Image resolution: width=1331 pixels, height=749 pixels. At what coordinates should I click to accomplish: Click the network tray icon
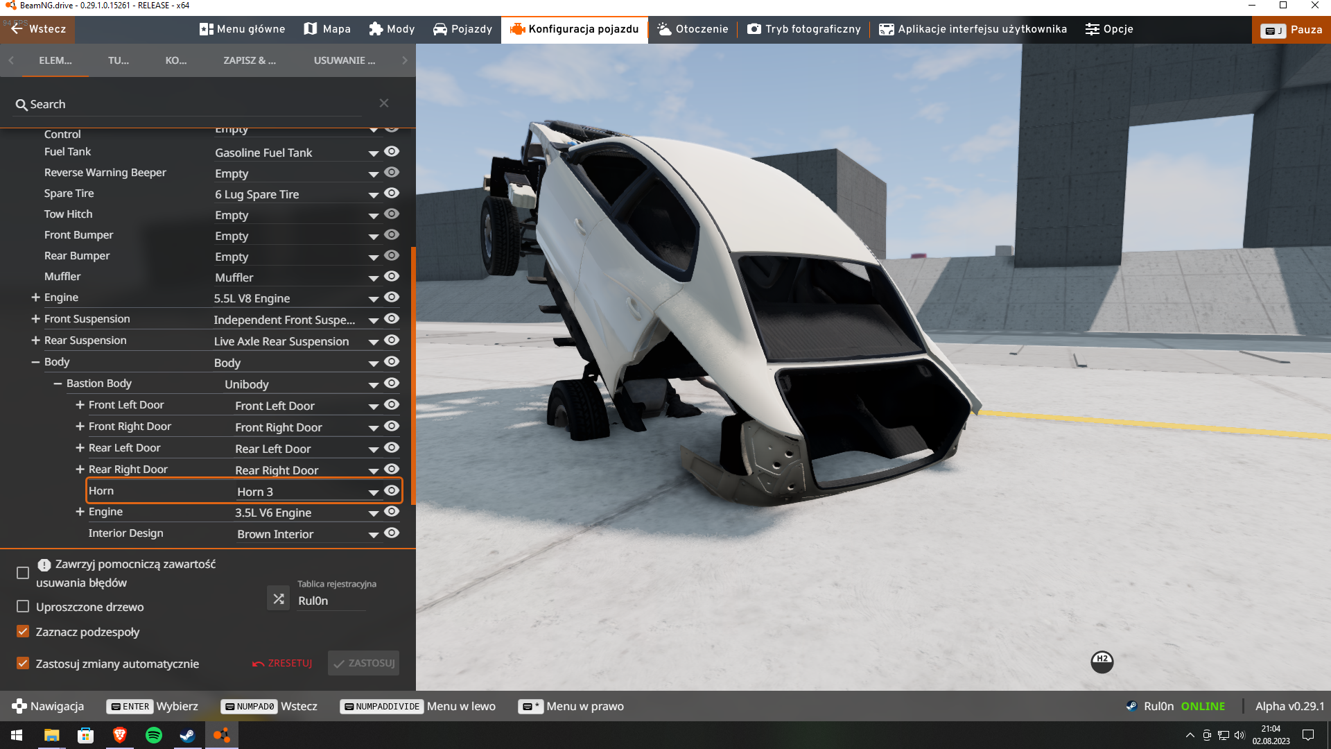pyautogui.click(x=1223, y=735)
